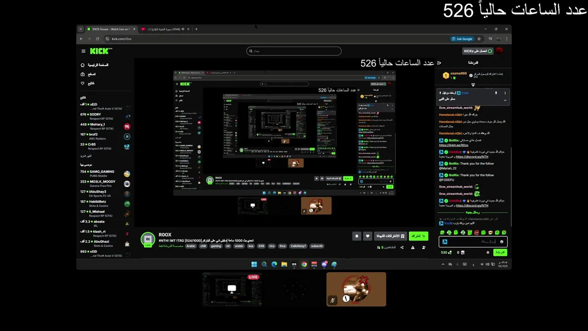
Task: Click the green Subscribe button
Action: coord(418,236)
